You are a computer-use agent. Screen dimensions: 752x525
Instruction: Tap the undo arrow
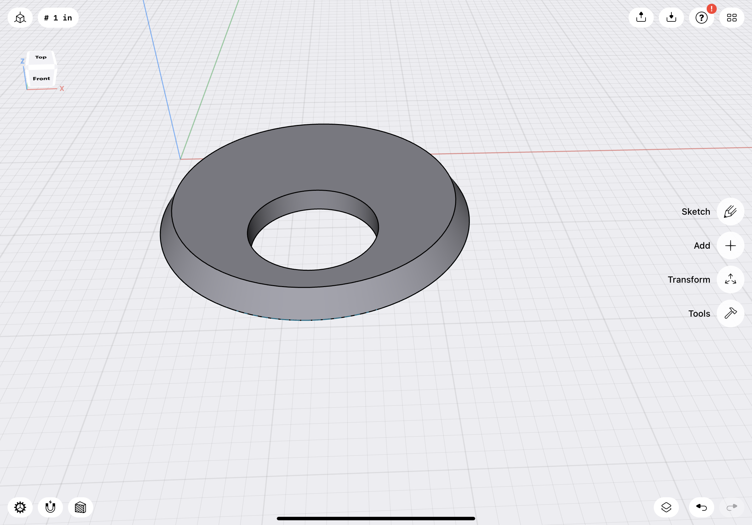coord(702,507)
